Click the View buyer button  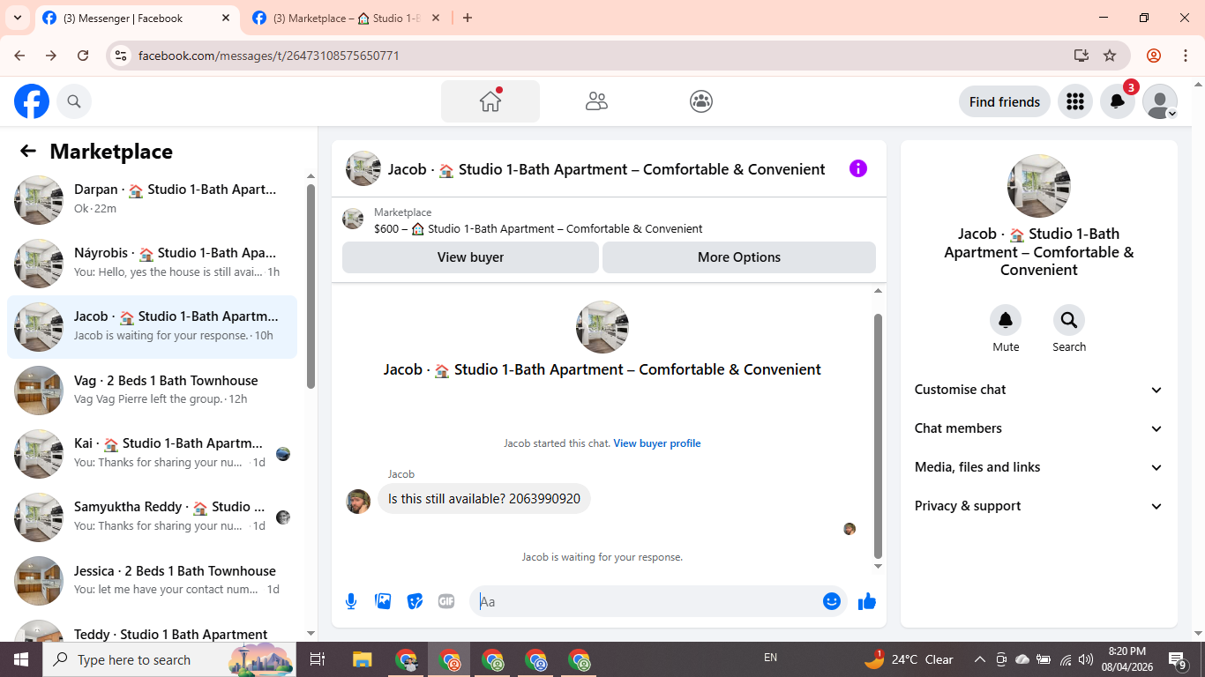click(470, 257)
